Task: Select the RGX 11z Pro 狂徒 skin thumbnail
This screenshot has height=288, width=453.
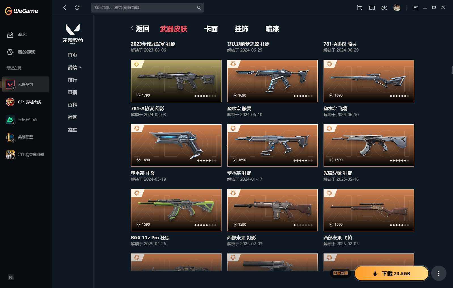Action: 176,210
